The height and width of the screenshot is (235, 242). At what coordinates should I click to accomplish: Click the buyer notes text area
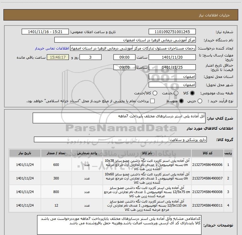(x=119, y=225)
